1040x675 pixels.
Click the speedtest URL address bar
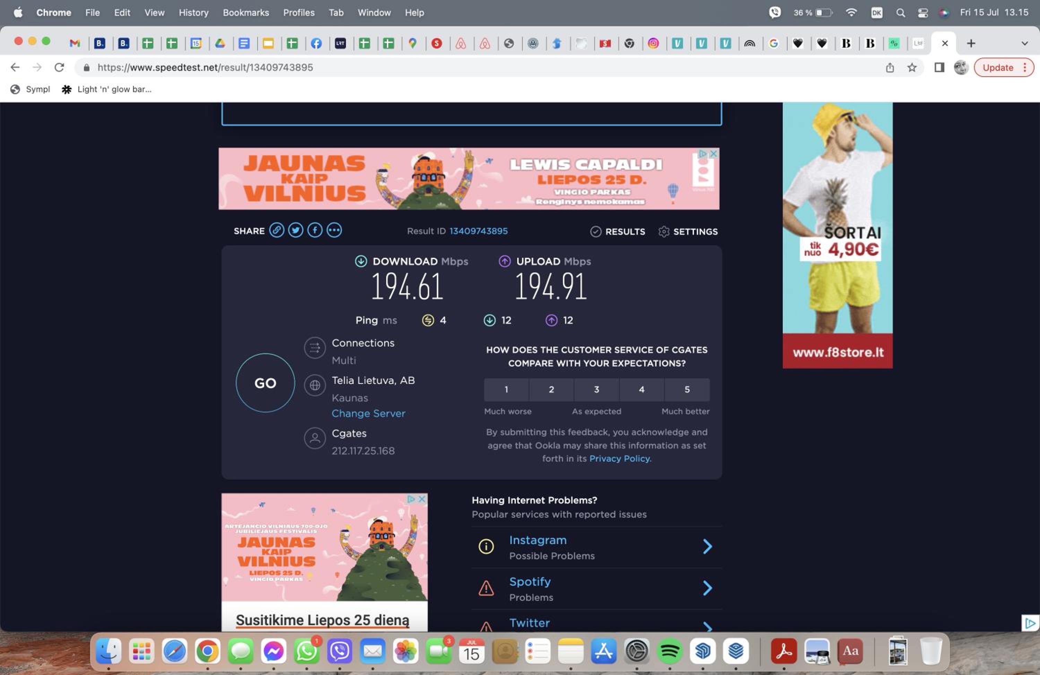[481, 67]
